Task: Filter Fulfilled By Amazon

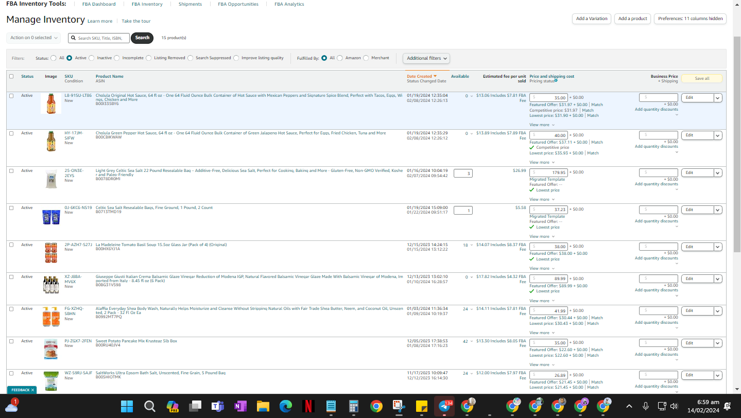Action: point(340,58)
